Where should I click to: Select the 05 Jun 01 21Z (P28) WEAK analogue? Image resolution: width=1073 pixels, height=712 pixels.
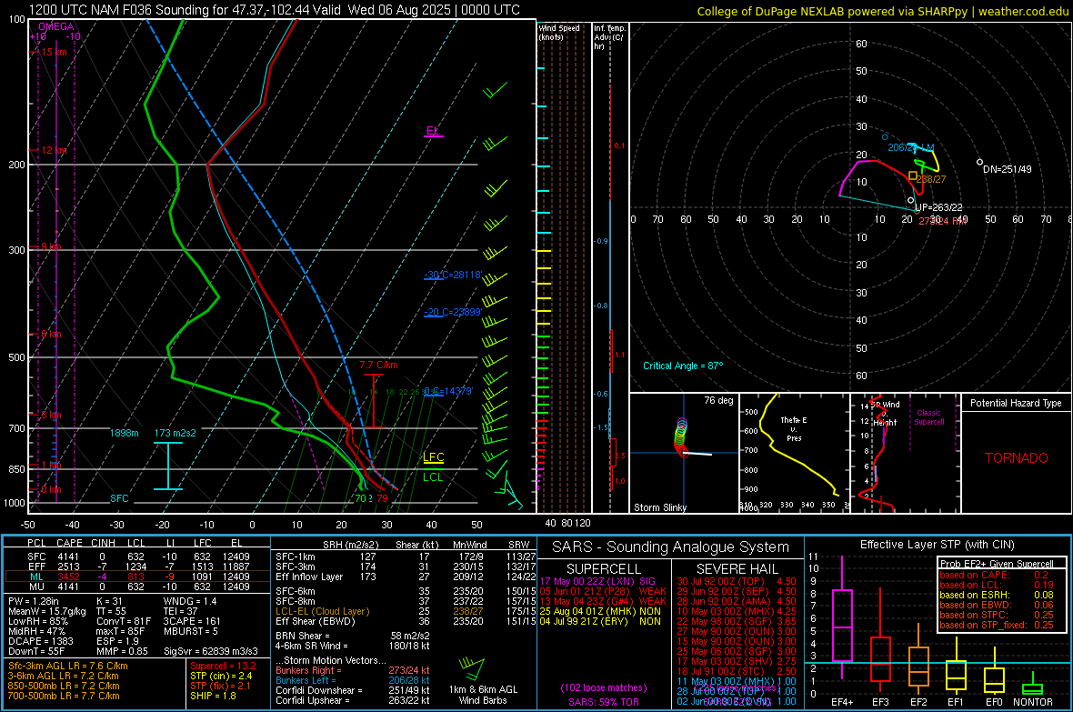pyautogui.click(x=603, y=591)
